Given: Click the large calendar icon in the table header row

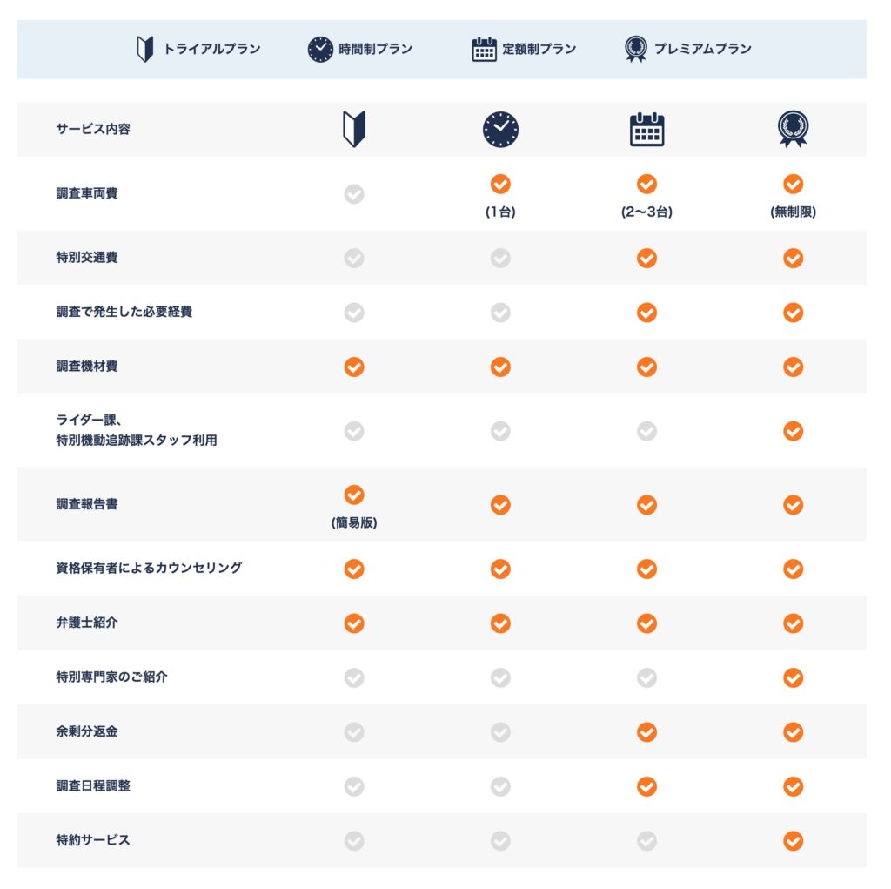Looking at the screenshot, I should 646,130.
